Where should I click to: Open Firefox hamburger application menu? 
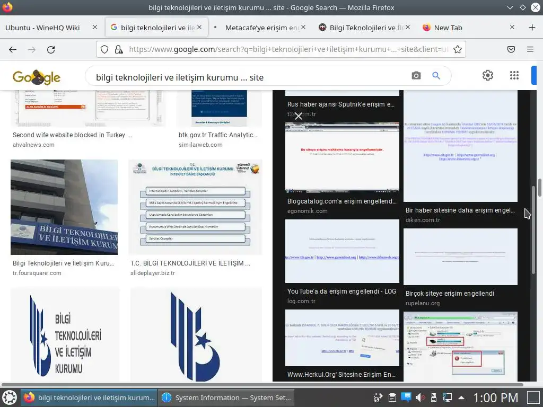530,49
